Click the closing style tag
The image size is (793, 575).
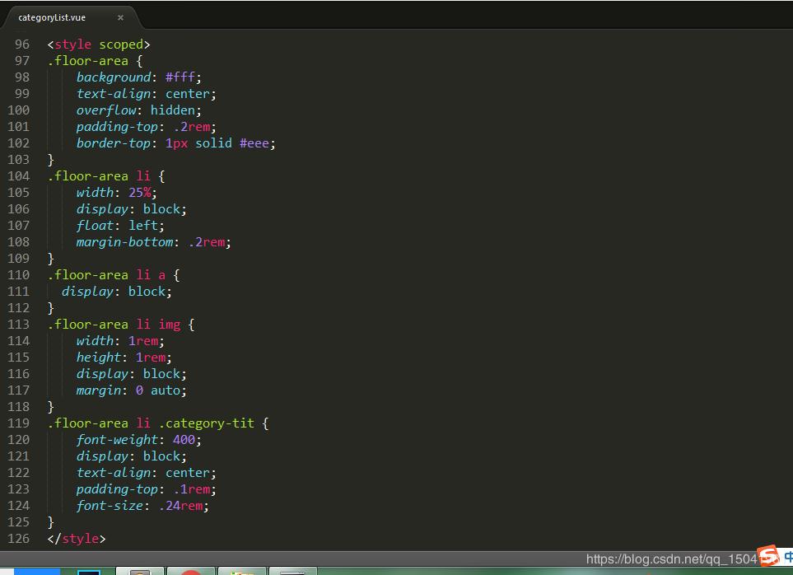coord(77,539)
